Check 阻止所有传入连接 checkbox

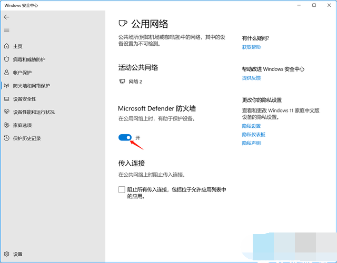tap(122, 189)
